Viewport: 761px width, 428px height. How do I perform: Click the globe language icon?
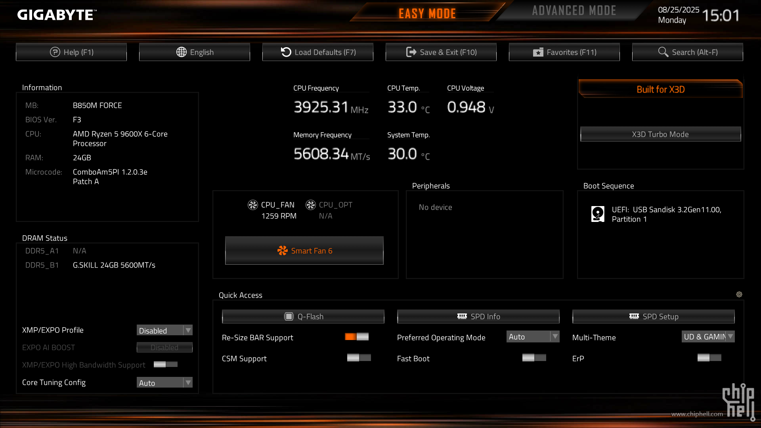(x=181, y=52)
